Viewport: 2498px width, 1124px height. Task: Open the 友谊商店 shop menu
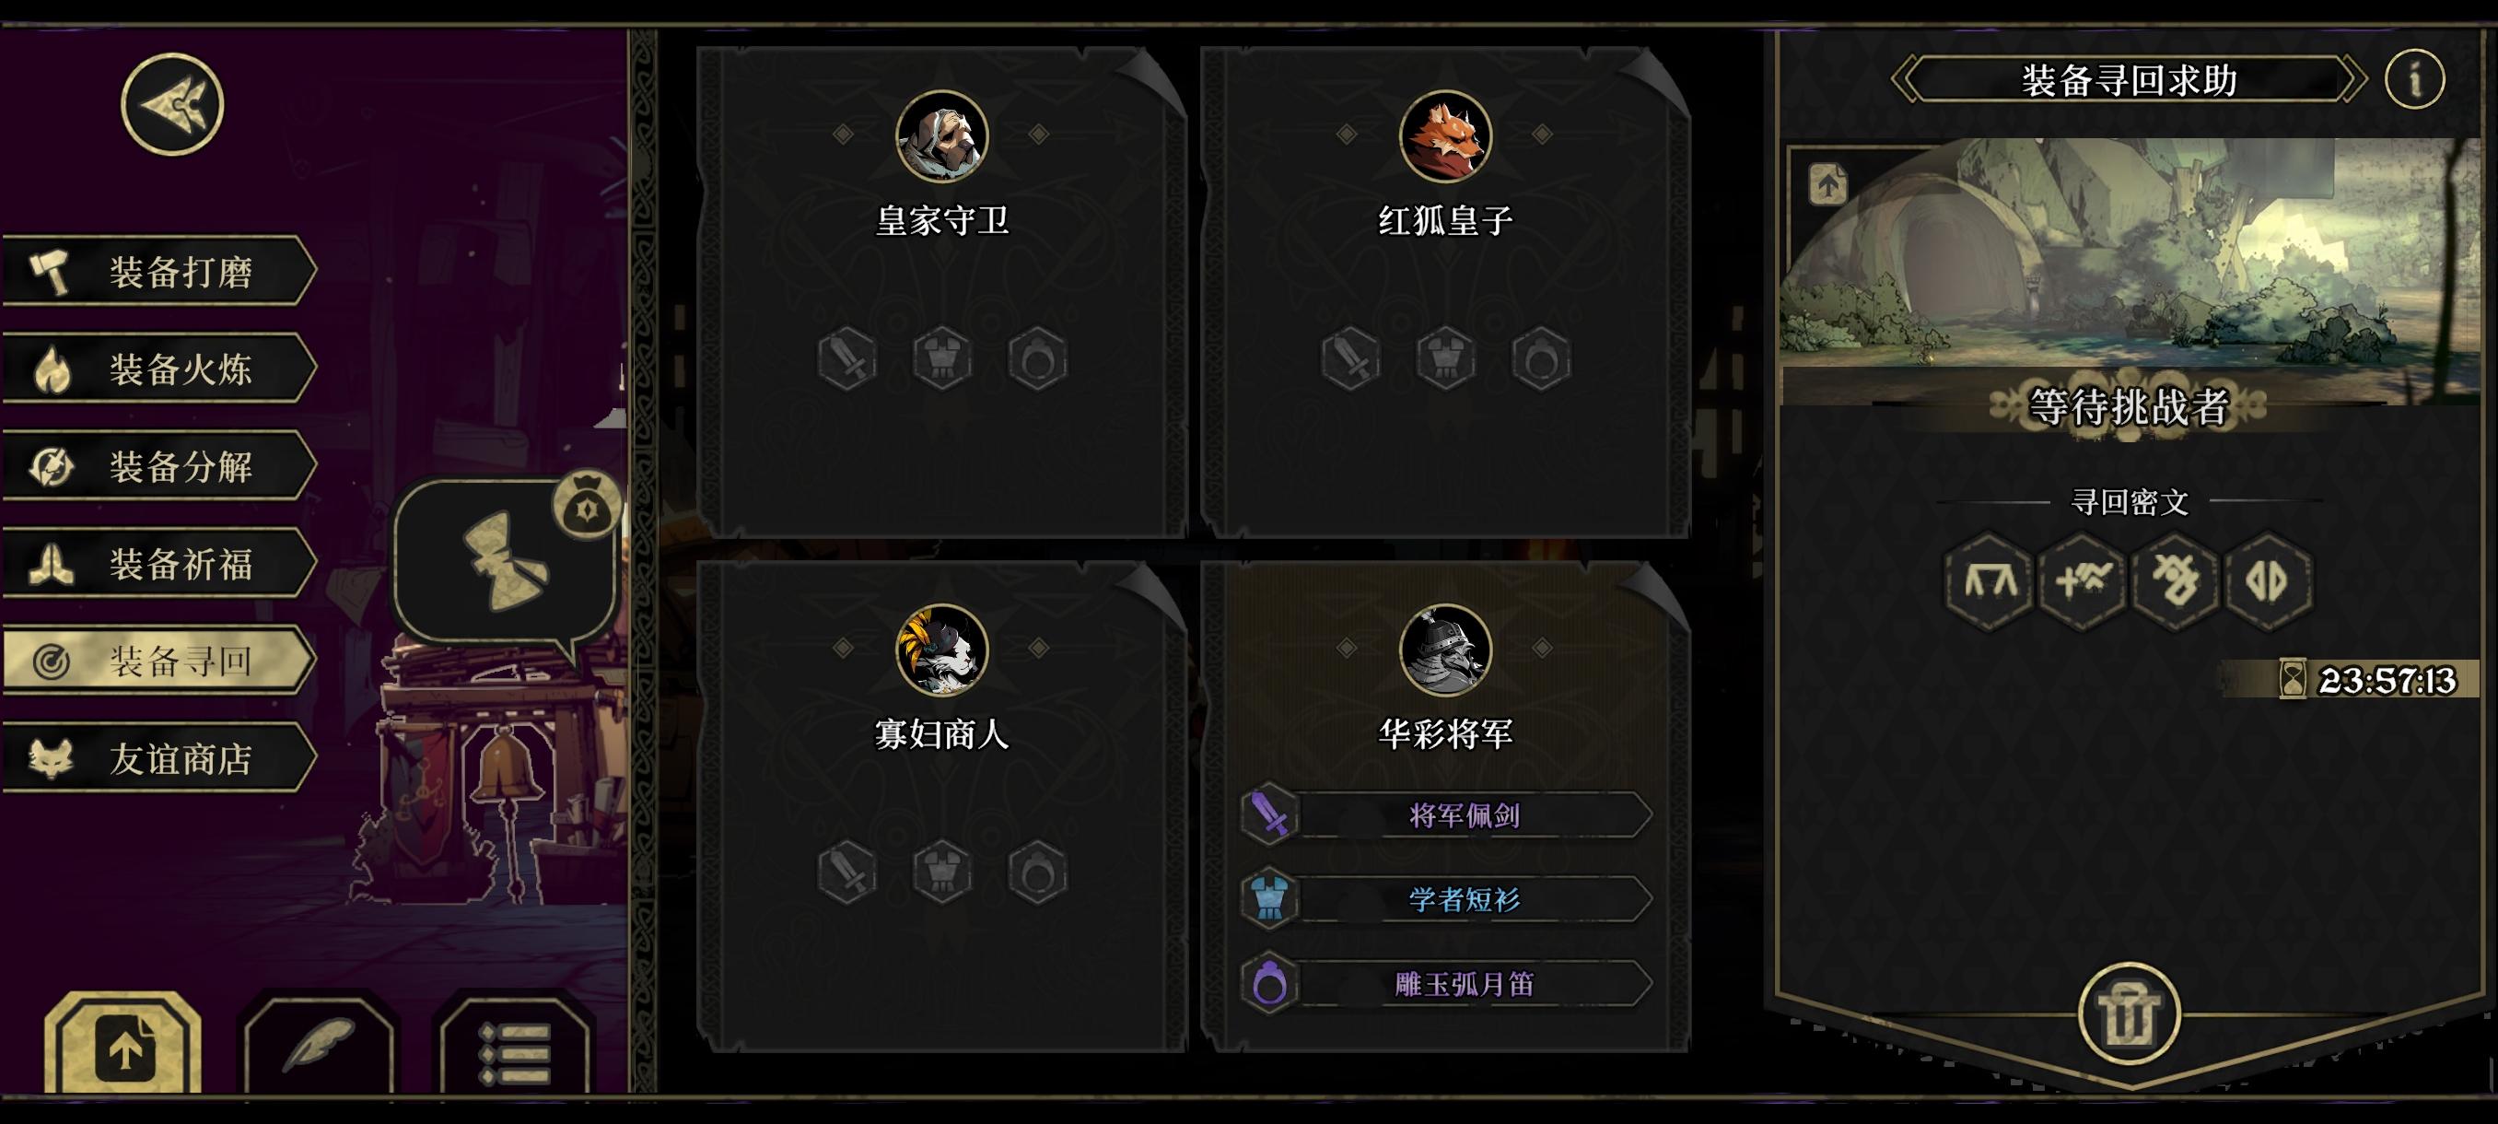(160, 757)
